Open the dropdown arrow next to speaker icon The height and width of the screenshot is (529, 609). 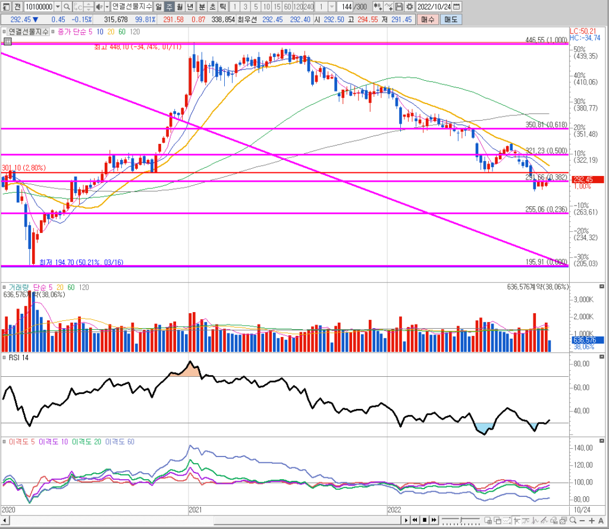pos(107,7)
